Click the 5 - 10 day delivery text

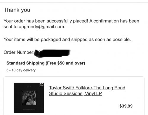coord(21,70)
